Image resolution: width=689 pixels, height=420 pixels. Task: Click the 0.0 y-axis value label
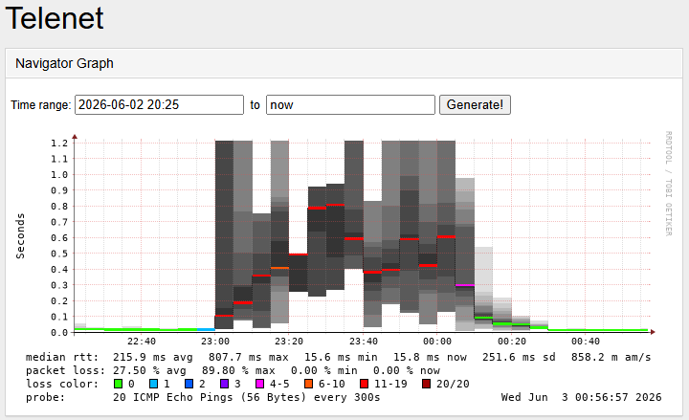59,333
